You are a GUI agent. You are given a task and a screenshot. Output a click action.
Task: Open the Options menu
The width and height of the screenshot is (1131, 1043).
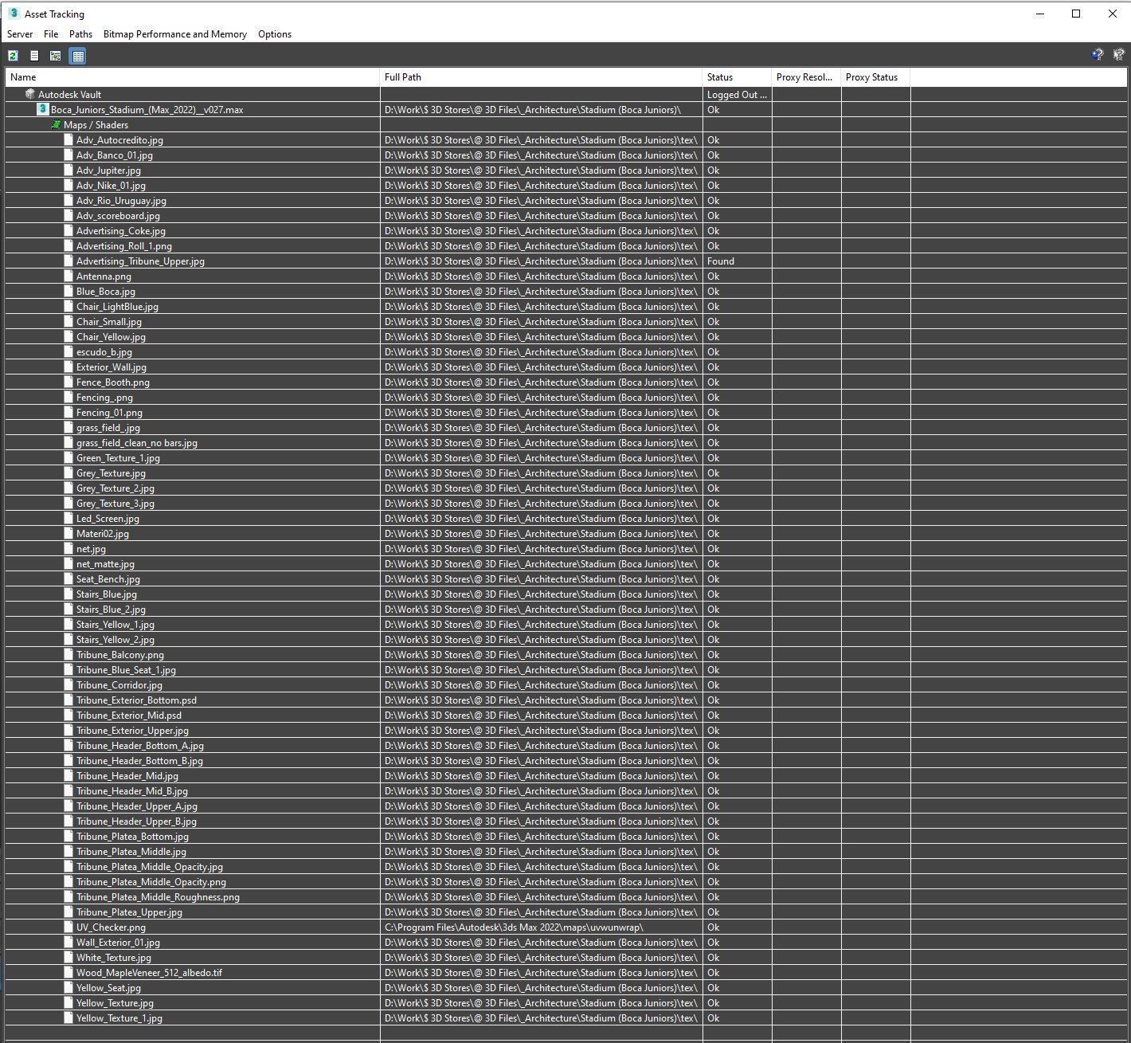point(275,34)
